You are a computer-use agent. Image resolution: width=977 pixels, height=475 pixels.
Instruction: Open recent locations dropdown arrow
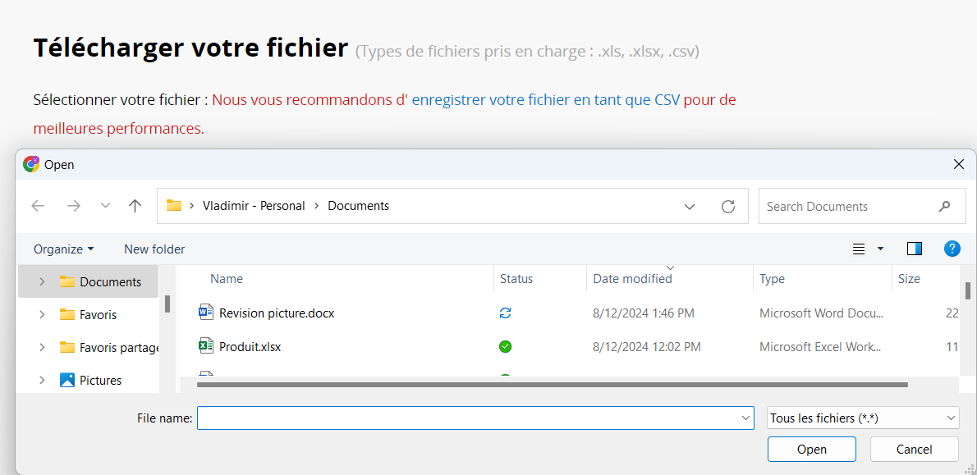pos(105,206)
